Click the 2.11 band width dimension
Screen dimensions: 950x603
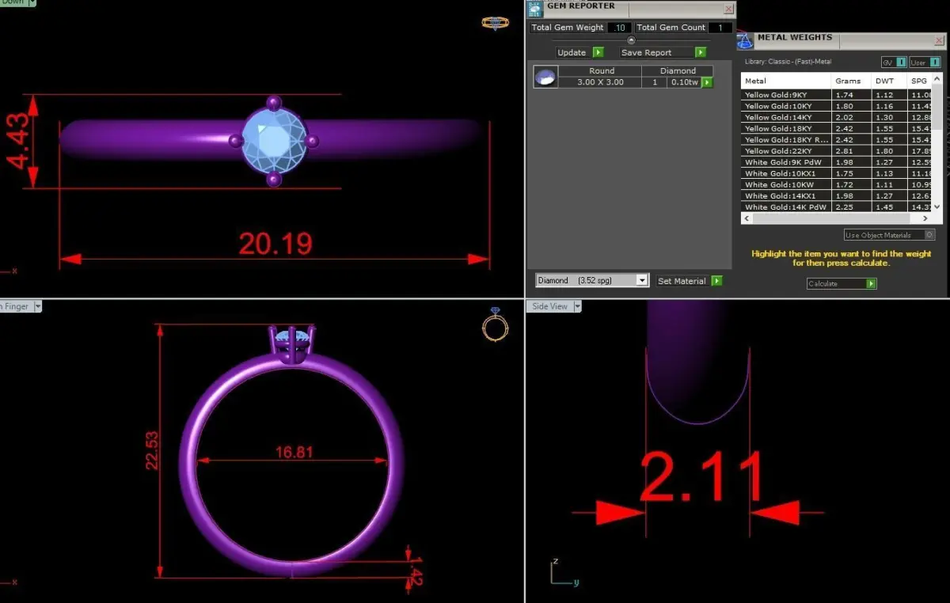click(x=701, y=478)
